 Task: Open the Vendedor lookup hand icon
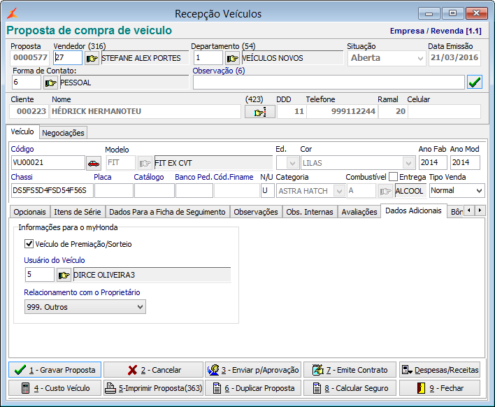click(x=92, y=59)
